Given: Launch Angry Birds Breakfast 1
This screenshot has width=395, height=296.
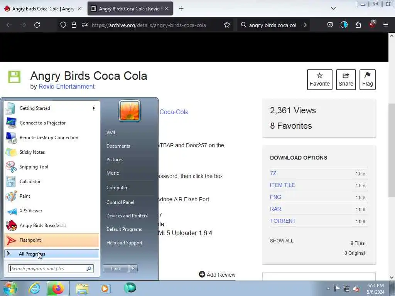Looking at the screenshot, I should [x=52, y=225].
